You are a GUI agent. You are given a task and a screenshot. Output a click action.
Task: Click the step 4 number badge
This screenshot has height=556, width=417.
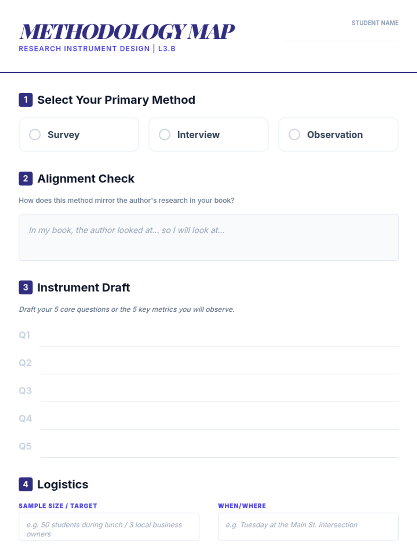click(26, 484)
